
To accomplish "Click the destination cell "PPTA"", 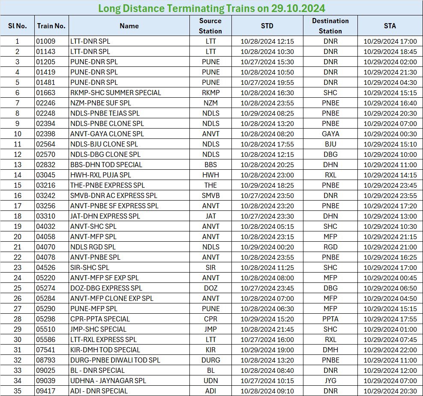I will [330, 319].
